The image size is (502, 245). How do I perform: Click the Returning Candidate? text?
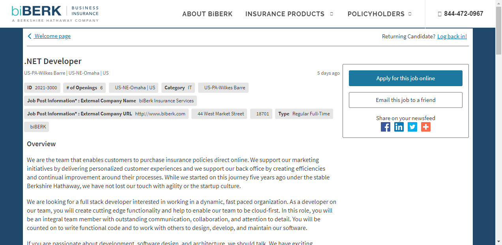coord(409,36)
